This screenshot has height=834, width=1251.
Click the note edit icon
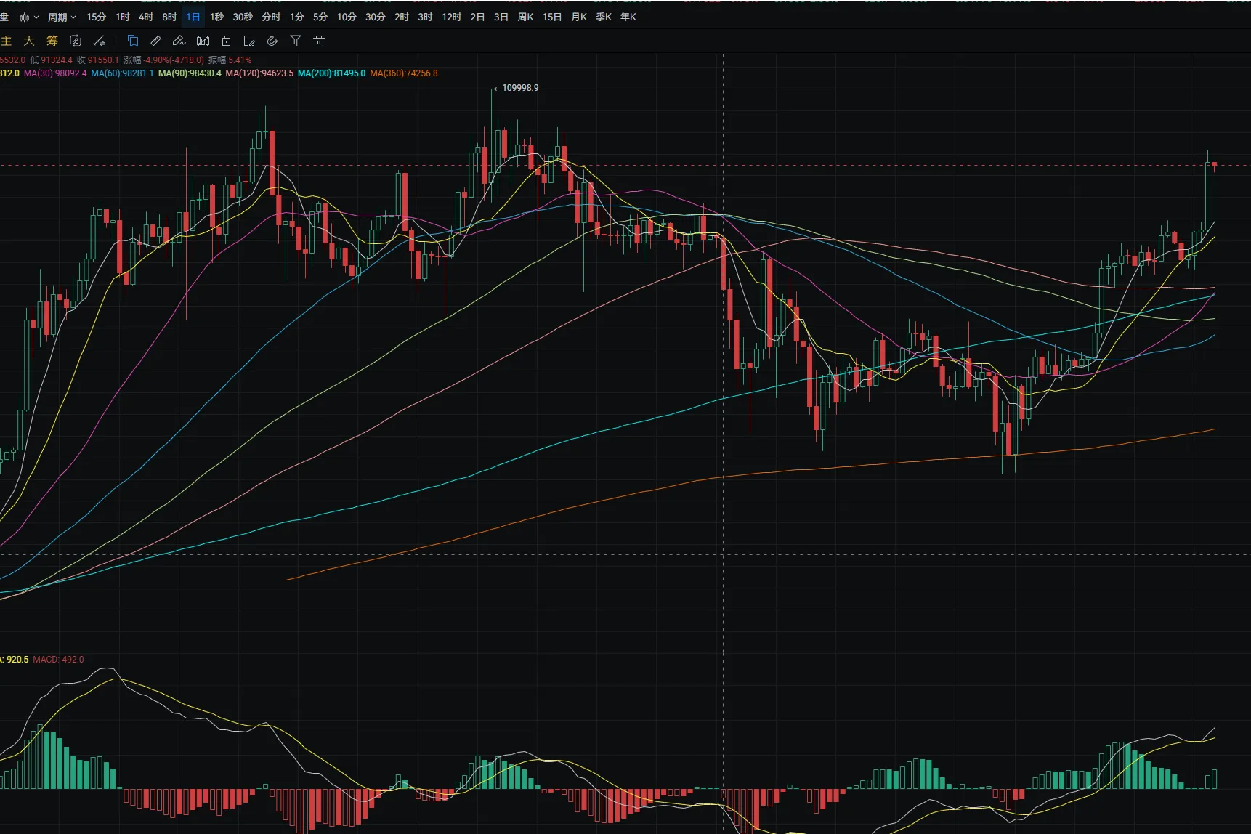coord(249,41)
